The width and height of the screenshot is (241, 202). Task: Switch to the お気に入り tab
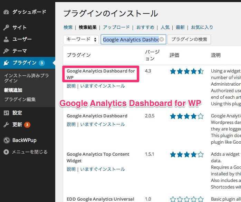point(202,27)
